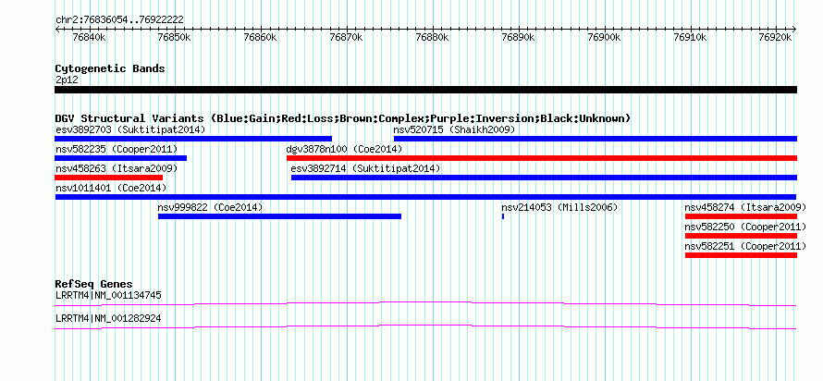Image resolution: width=823 pixels, height=381 pixels.
Task: Click the red nsv458263 loss bar
Action: pyautogui.click(x=108, y=178)
